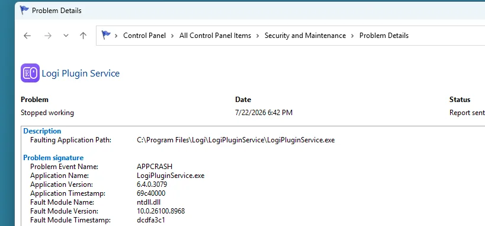Select the ntdll.dll value
The width and height of the screenshot is (485, 226).
click(149, 202)
